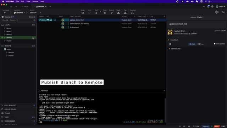Screen dimensions: 227x128
Task: Click the magnifier icon in the branch filter
Action: pos(34,20)
